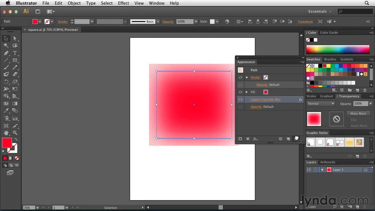Open the Normal blending mode dropdown
Image resolution: width=375 pixels, height=211 pixels.
pyautogui.click(x=321, y=103)
